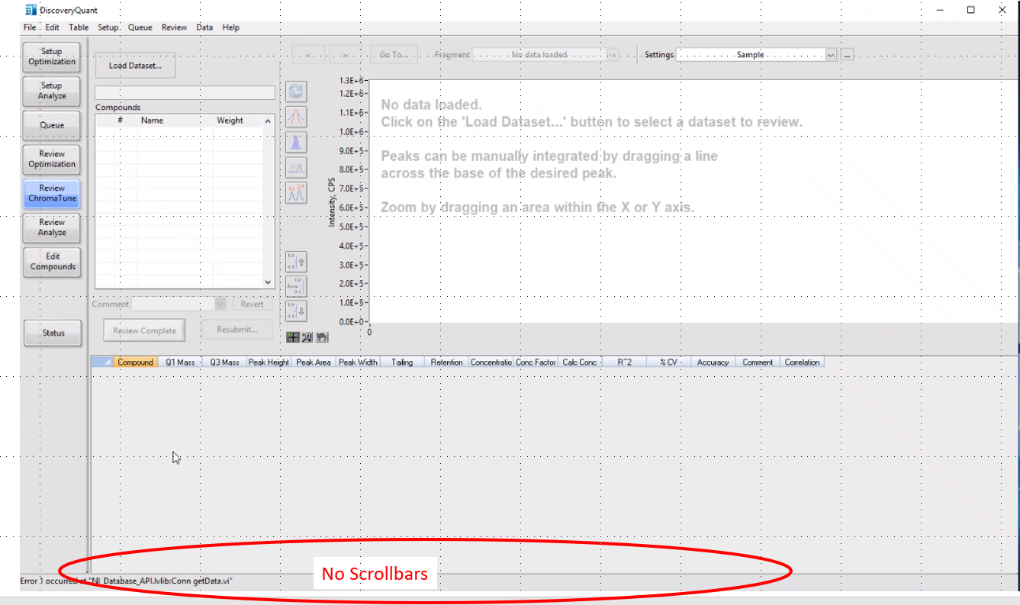Click the Correlation column header

point(802,362)
